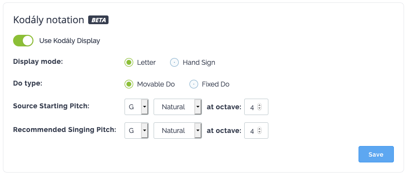
Task: Click the Recommended Singing Pitch octave field
Action: click(x=256, y=131)
